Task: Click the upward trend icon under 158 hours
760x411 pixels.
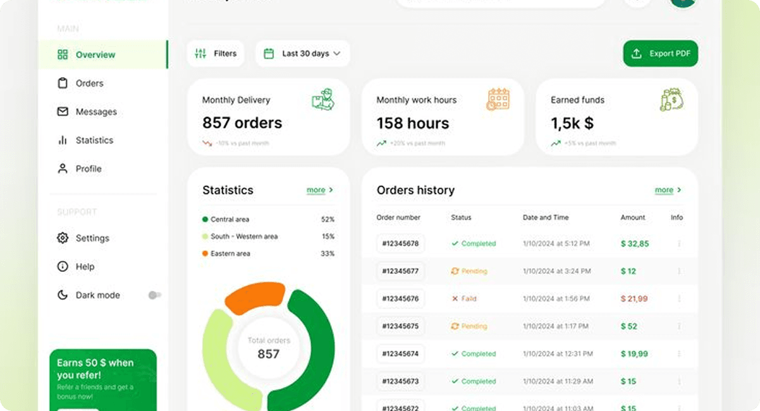Action: [381, 144]
